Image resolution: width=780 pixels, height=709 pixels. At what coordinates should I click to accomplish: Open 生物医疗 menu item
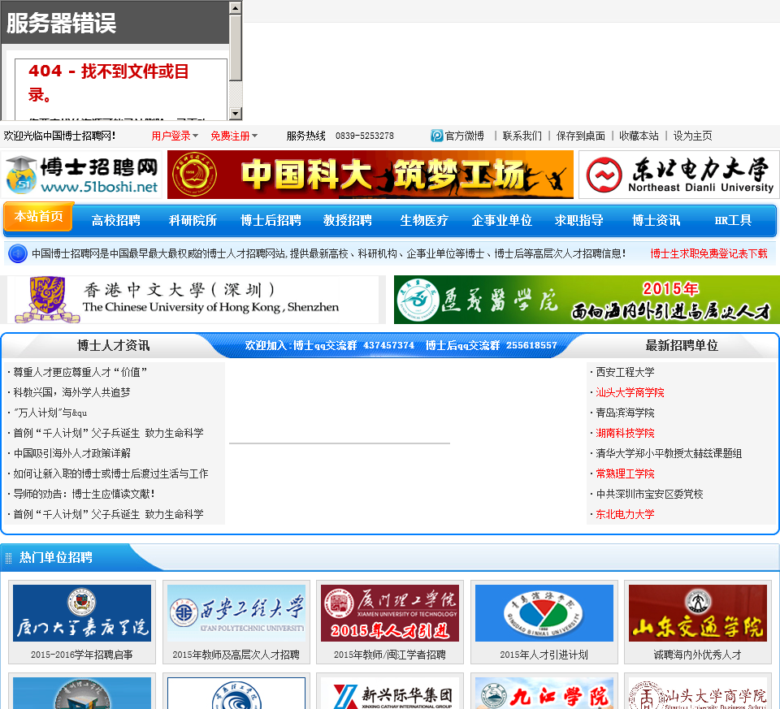click(x=424, y=220)
